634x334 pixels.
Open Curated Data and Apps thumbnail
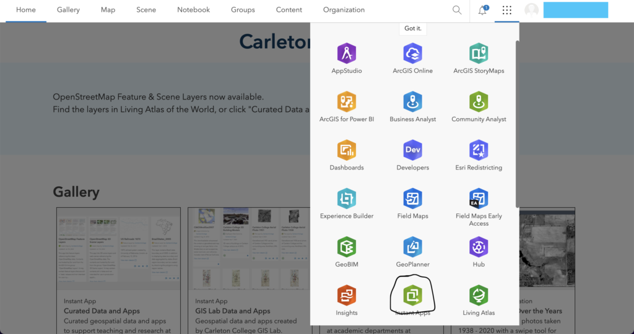tap(118, 249)
